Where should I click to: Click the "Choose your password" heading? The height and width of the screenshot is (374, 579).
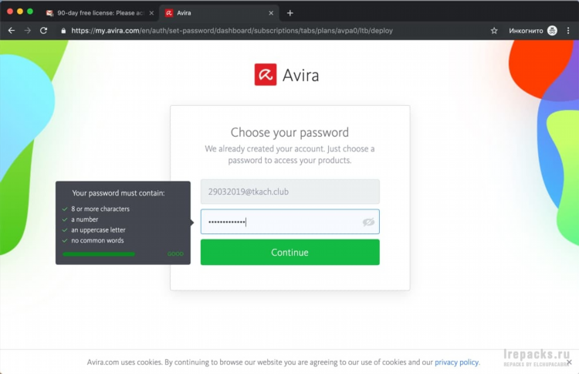click(x=289, y=132)
